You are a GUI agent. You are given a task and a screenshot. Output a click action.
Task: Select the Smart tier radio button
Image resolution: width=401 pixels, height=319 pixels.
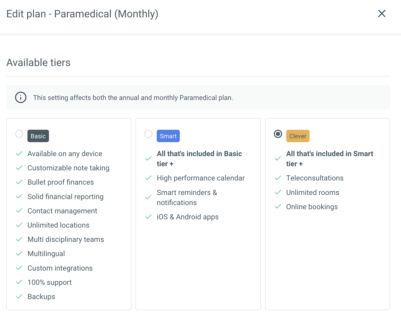pyautogui.click(x=148, y=134)
